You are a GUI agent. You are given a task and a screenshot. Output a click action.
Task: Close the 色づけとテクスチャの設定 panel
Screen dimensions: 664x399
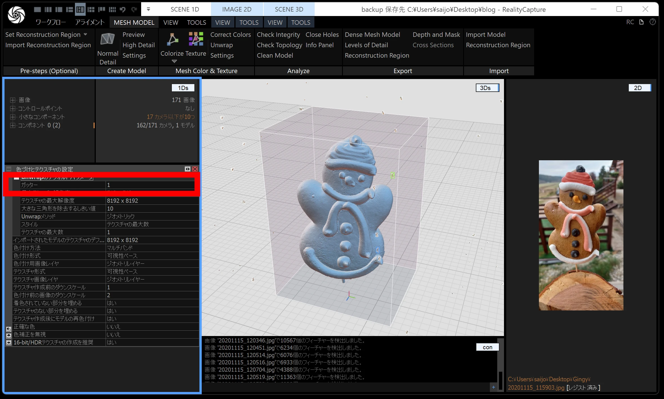click(x=195, y=169)
